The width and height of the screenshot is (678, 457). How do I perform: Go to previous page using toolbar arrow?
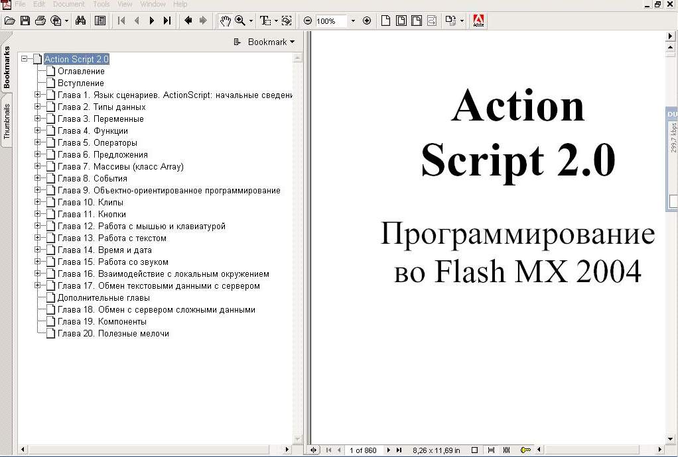click(x=137, y=21)
